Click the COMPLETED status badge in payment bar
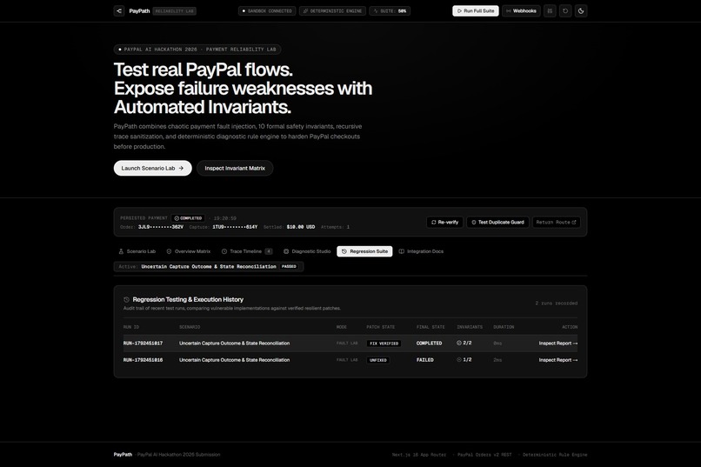This screenshot has width=701, height=467. (188, 218)
